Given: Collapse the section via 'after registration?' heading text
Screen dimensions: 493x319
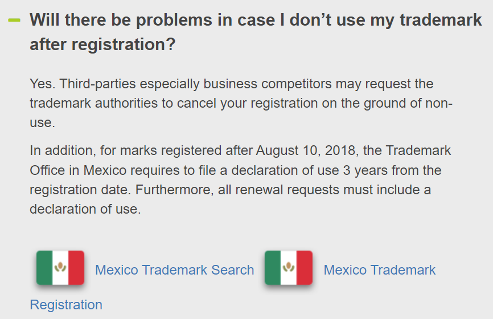Looking at the screenshot, I should (x=102, y=44).
